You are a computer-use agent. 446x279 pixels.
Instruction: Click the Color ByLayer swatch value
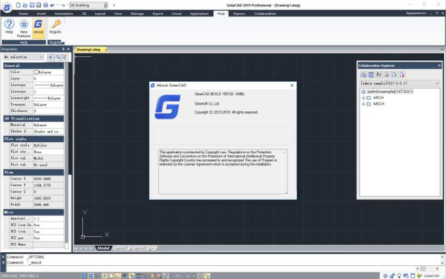pyautogui.click(x=49, y=72)
